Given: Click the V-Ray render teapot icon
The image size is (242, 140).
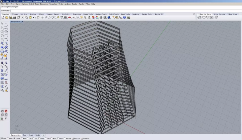Looking at the screenshot, I should (x=203, y=18).
